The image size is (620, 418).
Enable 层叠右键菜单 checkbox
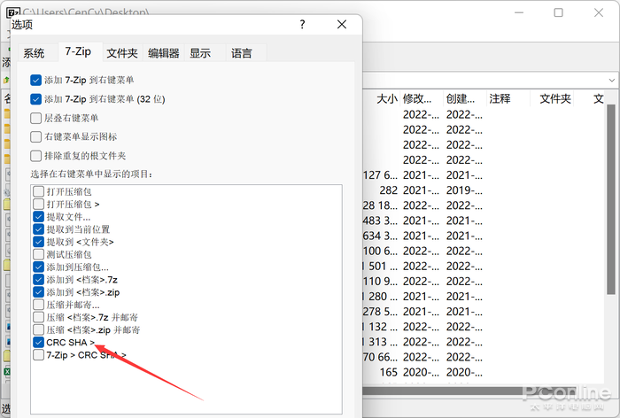point(36,118)
